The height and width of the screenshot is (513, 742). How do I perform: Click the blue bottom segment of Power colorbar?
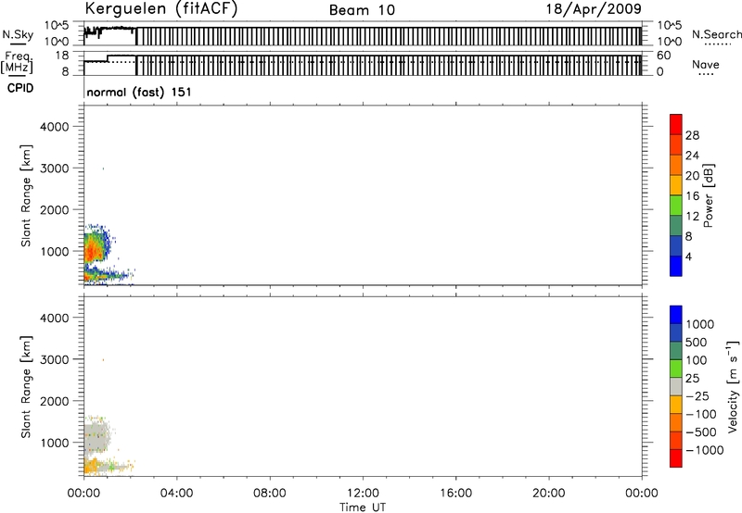[676, 266]
